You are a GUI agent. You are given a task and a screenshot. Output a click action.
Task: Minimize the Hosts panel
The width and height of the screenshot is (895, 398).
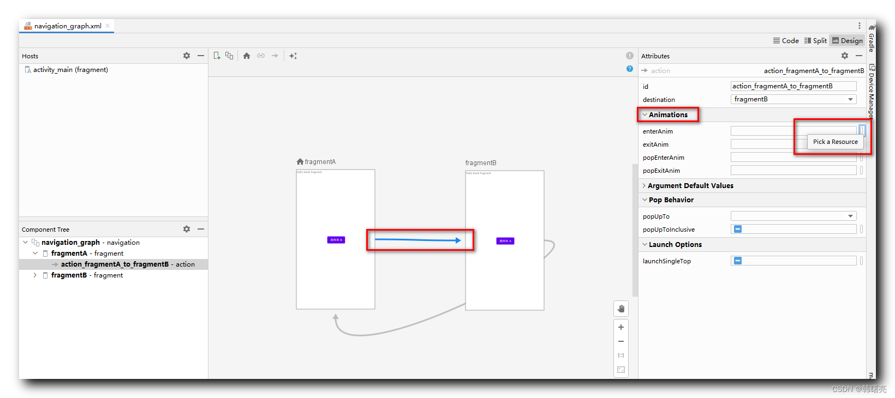pyautogui.click(x=201, y=56)
